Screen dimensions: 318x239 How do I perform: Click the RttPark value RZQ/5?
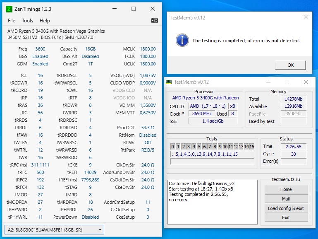(148, 150)
